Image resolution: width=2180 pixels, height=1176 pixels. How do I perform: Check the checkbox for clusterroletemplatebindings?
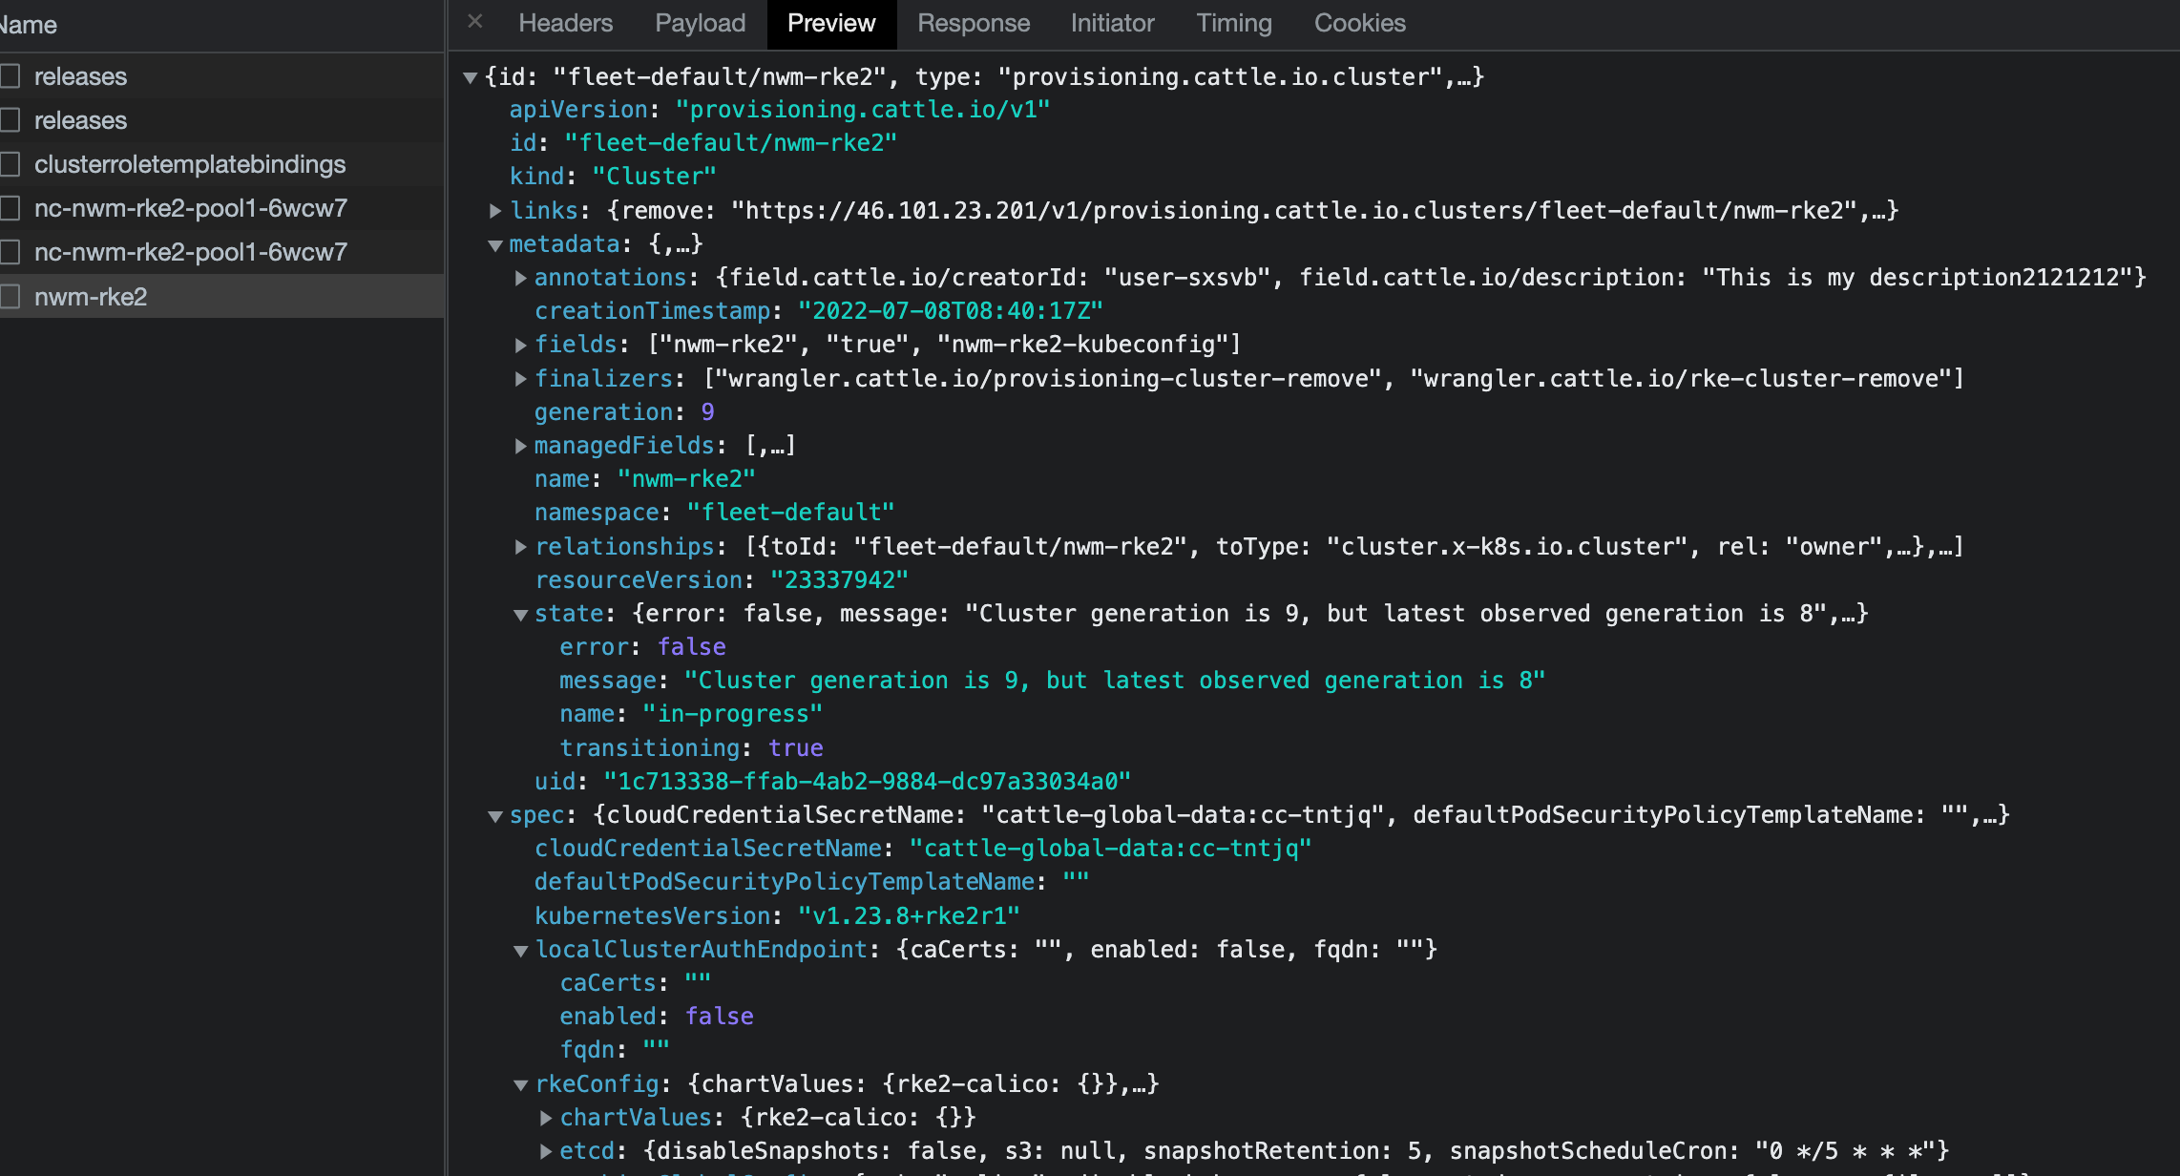tap(10, 163)
